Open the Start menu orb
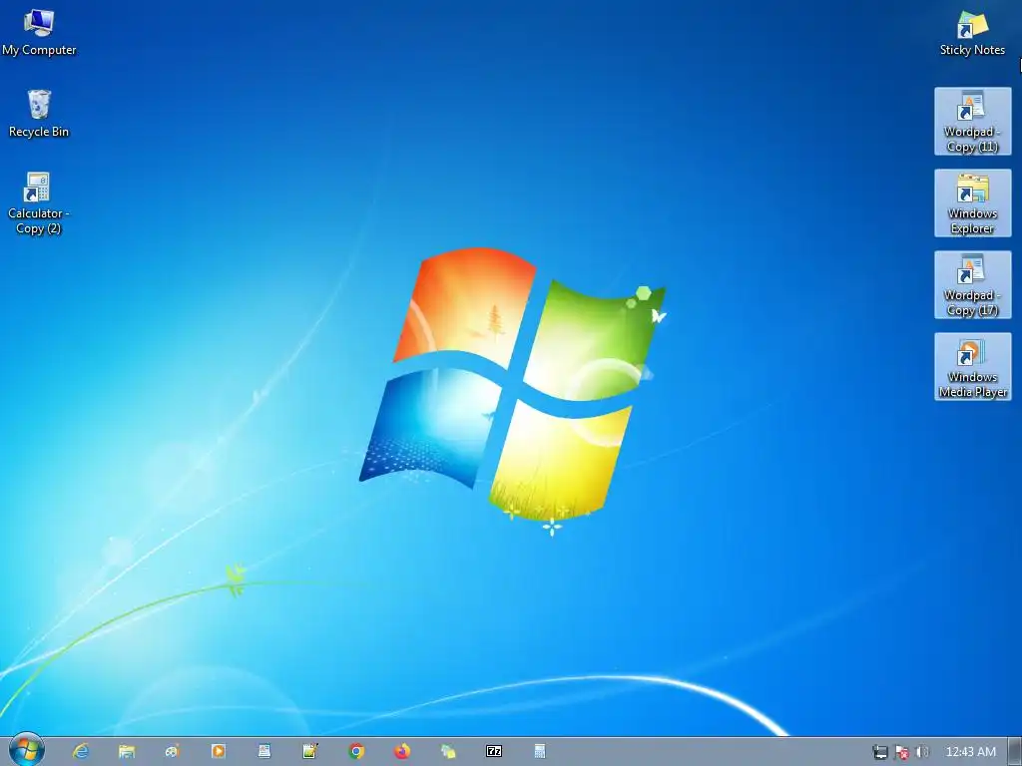 click(27, 750)
